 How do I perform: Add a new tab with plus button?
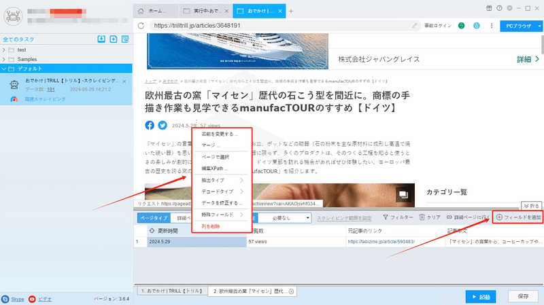pos(291,11)
